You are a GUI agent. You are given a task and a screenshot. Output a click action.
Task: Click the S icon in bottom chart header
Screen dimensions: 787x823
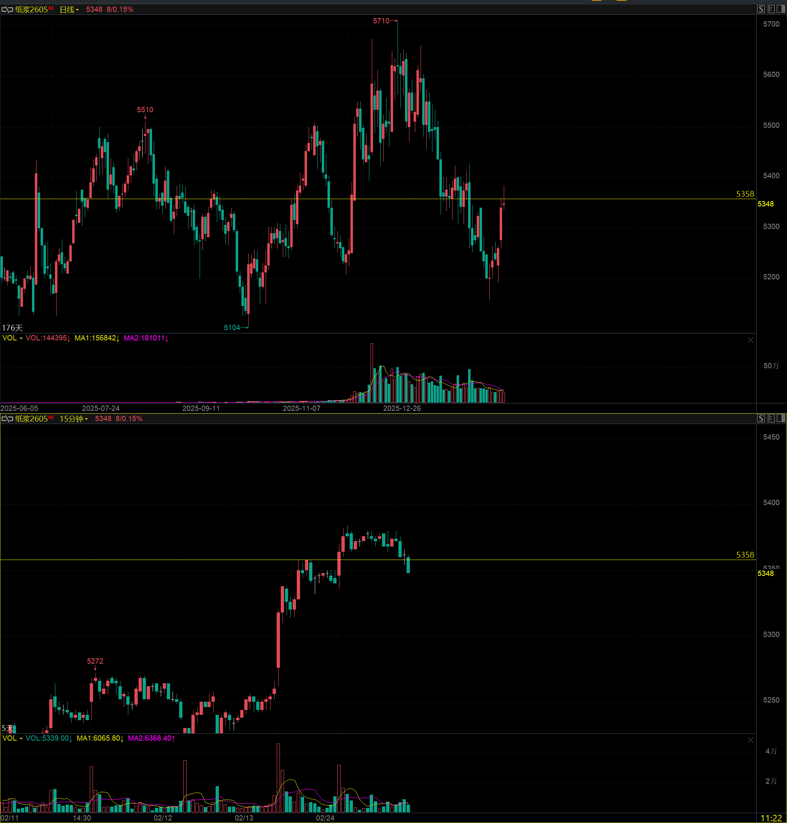tap(761, 418)
